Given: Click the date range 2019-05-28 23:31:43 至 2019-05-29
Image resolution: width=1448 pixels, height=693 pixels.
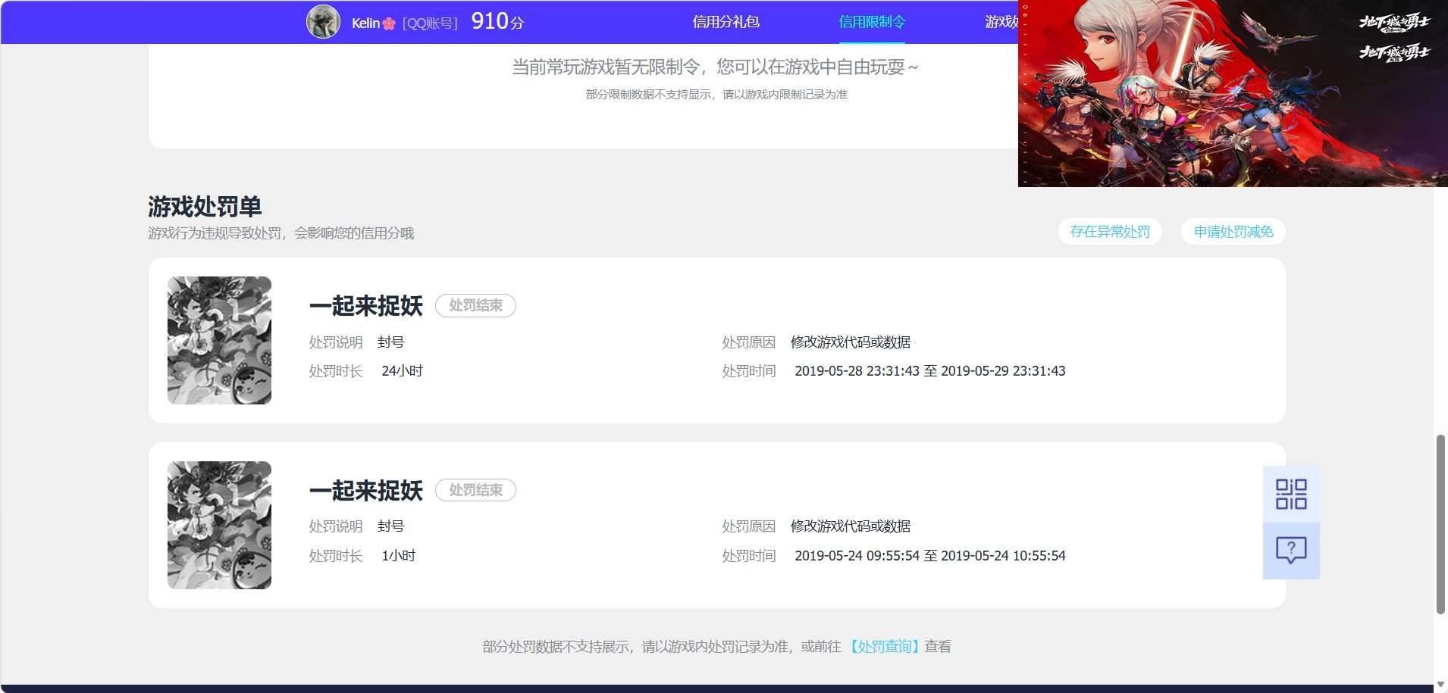Looking at the screenshot, I should coord(929,371).
